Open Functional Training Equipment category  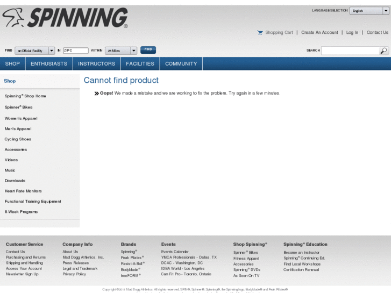point(33,202)
